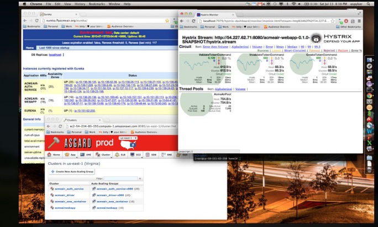Close the Clusters browser tab

pos(100,120)
